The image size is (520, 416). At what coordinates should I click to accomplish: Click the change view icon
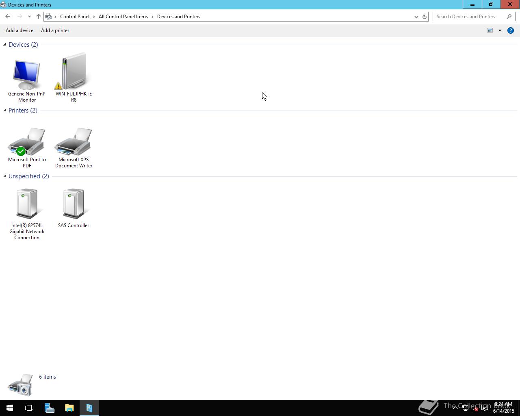490,30
